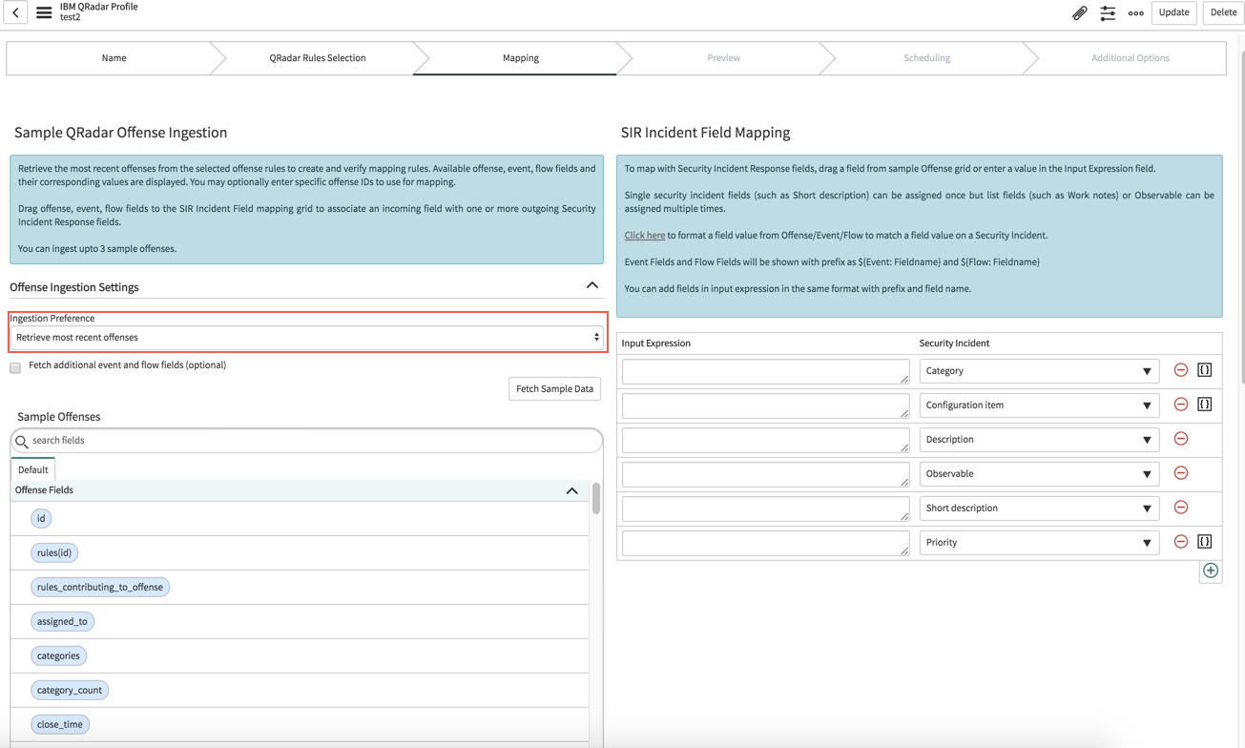Open the Short description dropdown

(1039, 509)
